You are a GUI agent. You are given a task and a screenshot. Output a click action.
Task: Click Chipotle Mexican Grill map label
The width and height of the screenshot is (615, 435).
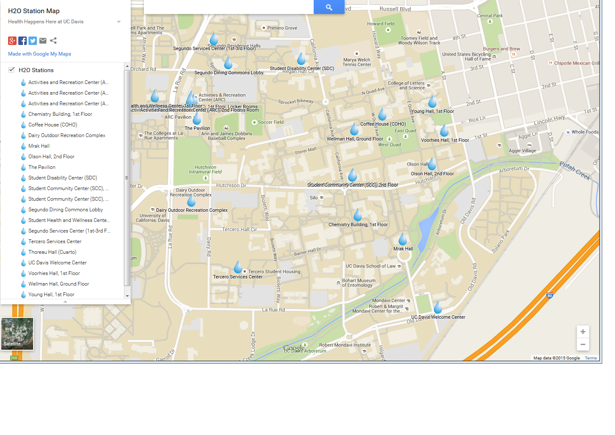point(576,63)
